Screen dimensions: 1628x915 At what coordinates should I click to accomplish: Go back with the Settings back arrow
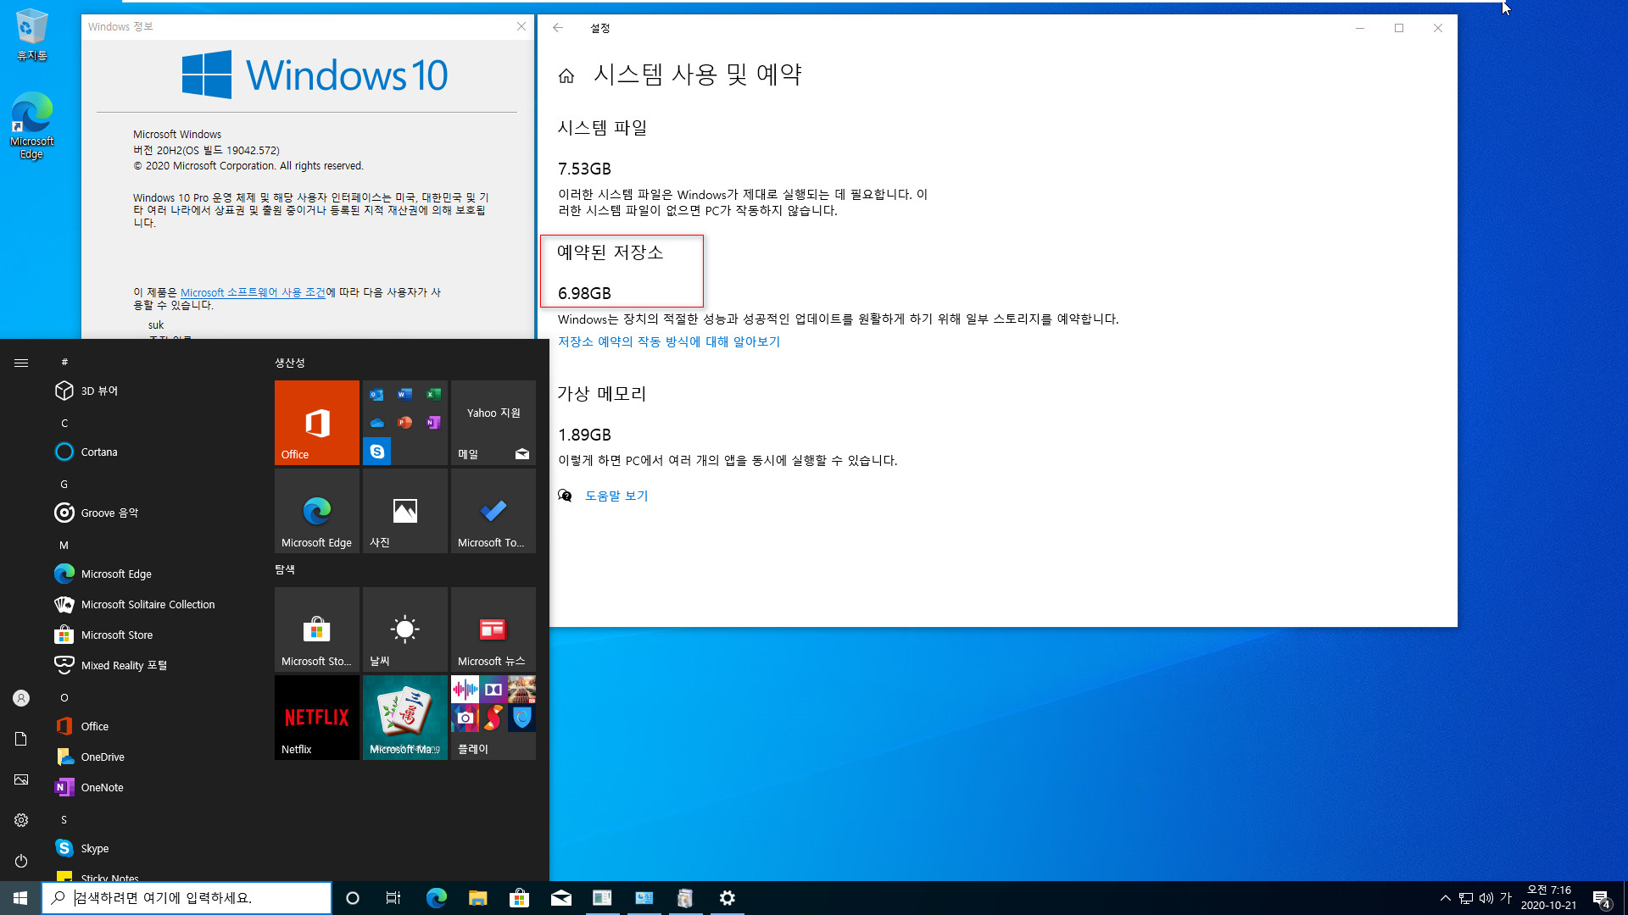pyautogui.click(x=558, y=28)
